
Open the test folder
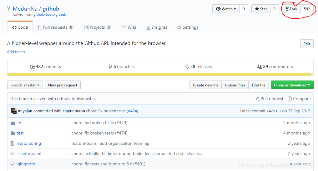tap(20, 133)
